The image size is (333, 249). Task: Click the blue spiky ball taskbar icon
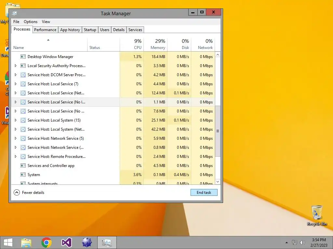87,243
